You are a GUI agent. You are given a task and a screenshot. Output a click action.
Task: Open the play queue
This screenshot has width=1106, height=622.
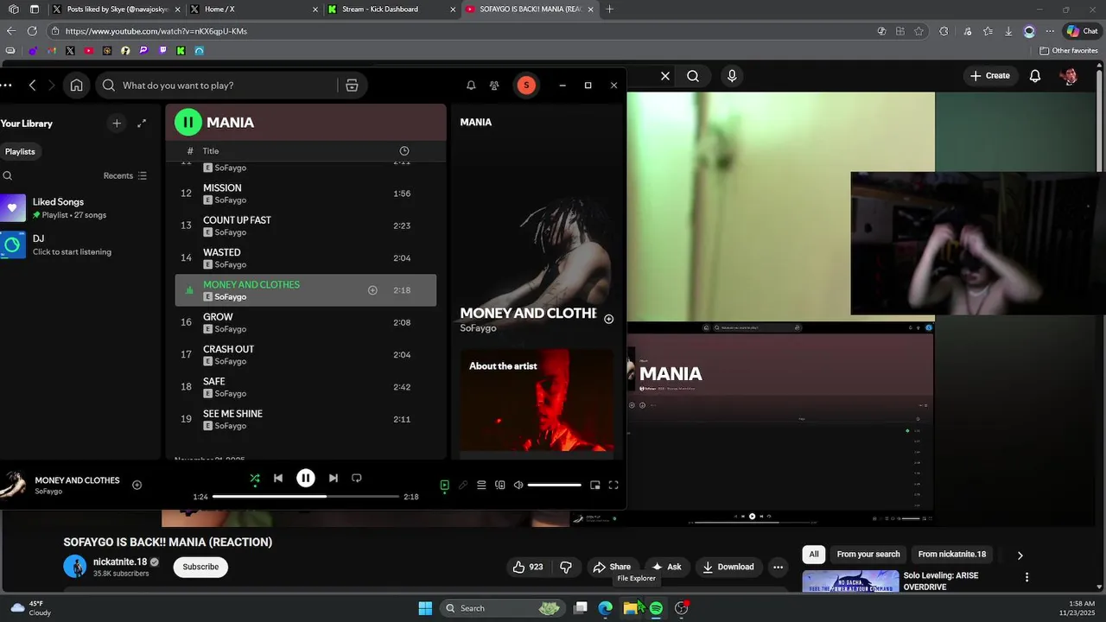(x=481, y=486)
